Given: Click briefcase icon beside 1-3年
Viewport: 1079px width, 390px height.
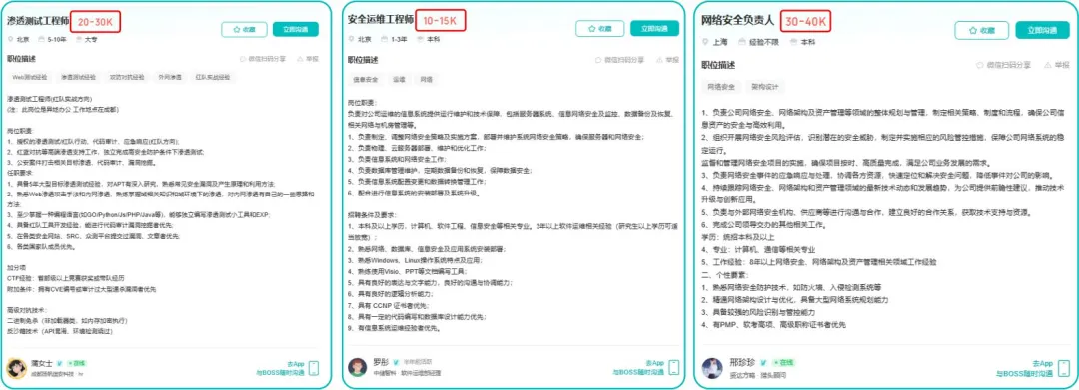Looking at the screenshot, I should [384, 39].
